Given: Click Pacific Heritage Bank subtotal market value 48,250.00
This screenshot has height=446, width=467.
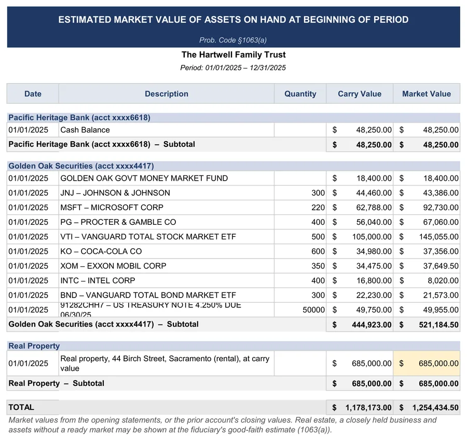Looking at the screenshot, I should click(427, 144).
